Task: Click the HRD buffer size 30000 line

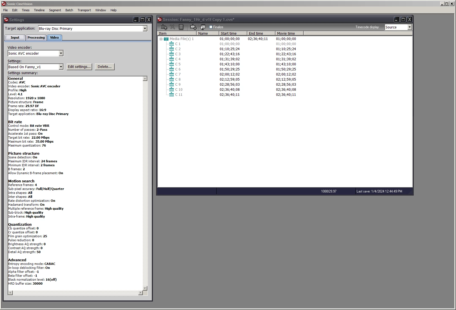Action: coord(25,284)
